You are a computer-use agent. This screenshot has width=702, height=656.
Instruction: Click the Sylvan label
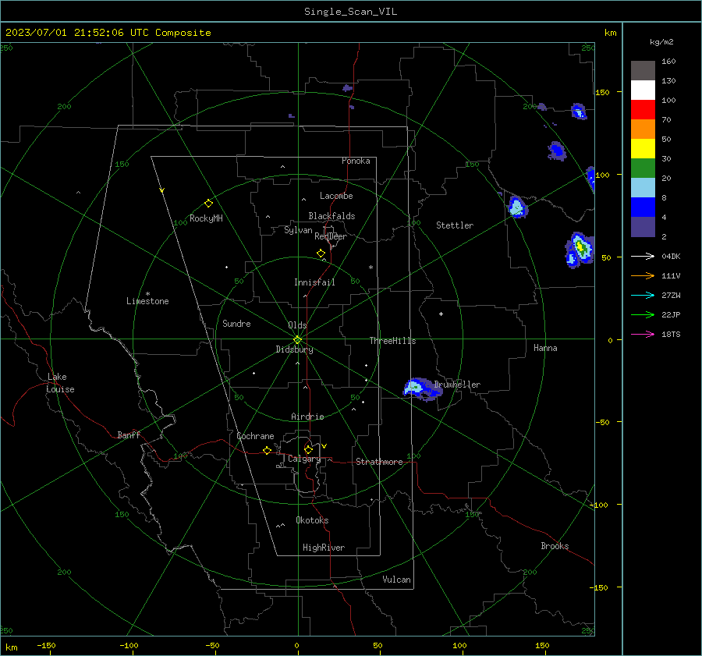tap(298, 230)
